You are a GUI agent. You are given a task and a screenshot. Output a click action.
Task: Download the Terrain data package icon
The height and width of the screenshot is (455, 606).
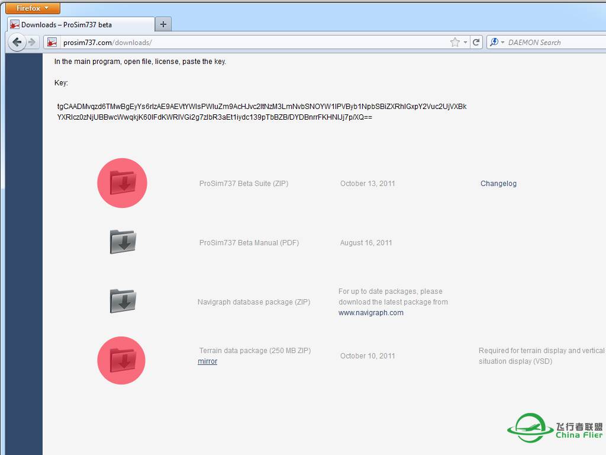tap(123, 360)
